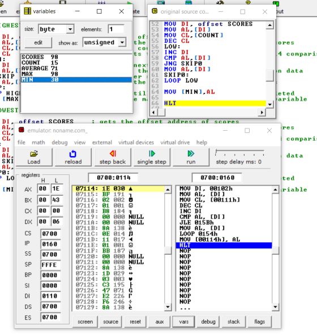Screen dimensions: 317x335
Task: Click the Load button in emulator
Action: coord(34,157)
